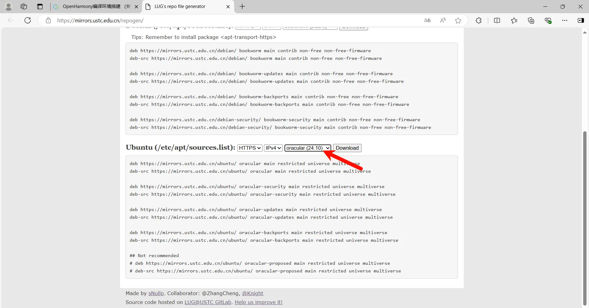Open the Favorites list icon
Viewport: 589px width, 308px height.
click(x=514, y=21)
